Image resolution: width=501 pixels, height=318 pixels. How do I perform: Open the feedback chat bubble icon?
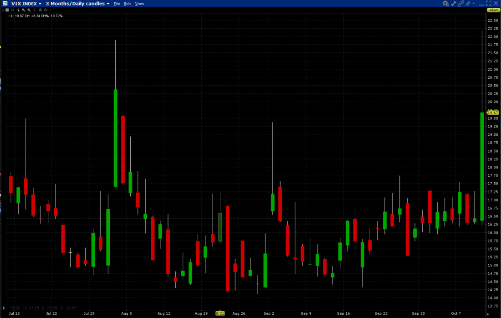(445, 4)
